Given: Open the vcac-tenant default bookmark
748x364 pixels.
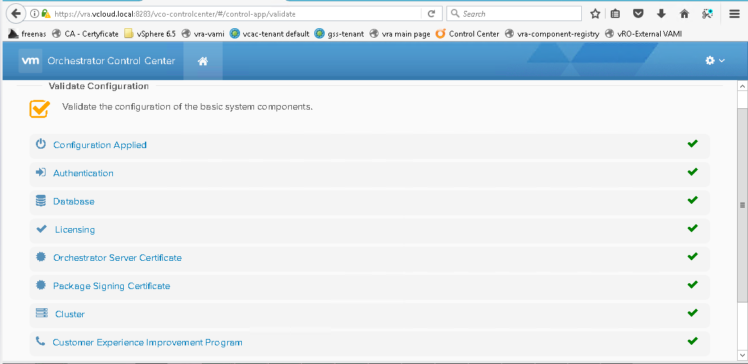Looking at the screenshot, I should [x=269, y=34].
